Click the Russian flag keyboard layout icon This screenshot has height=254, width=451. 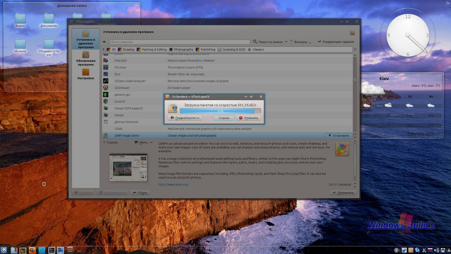pos(430,250)
